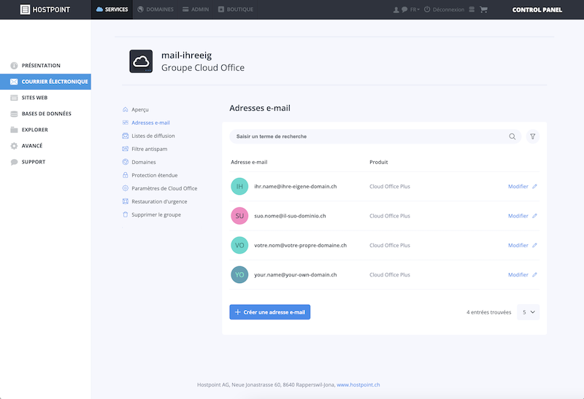Click Modifier for suo.nome address

click(x=518, y=216)
